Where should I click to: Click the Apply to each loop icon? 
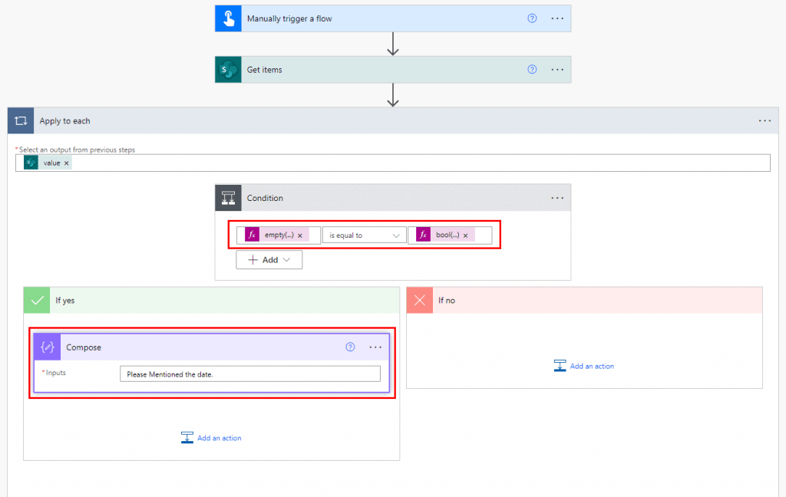click(x=21, y=120)
